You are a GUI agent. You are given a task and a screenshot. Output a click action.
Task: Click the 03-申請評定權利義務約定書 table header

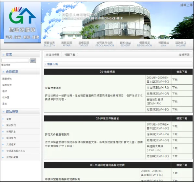coord(107,165)
